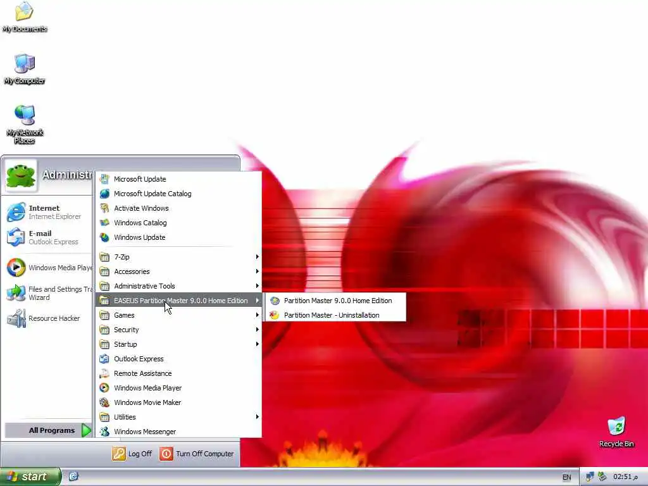The height and width of the screenshot is (486, 648).
Task: Click the Activate Windows text entry
Action: coord(141,208)
